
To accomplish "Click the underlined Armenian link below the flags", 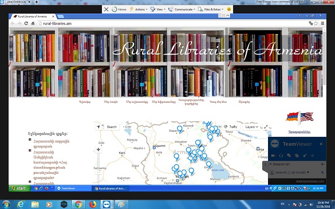I will [299, 132].
